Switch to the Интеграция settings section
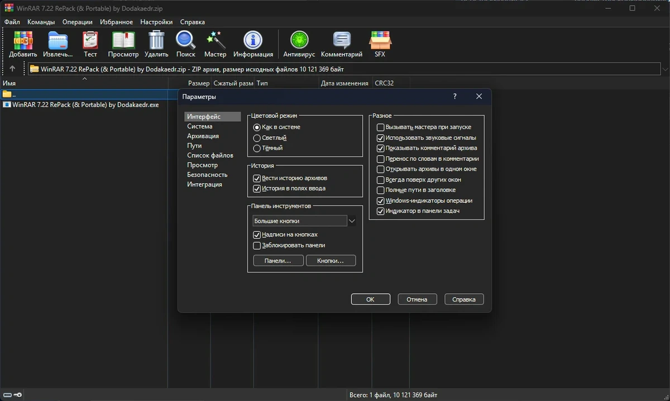Image resolution: width=670 pixels, height=401 pixels. click(x=204, y=184)
